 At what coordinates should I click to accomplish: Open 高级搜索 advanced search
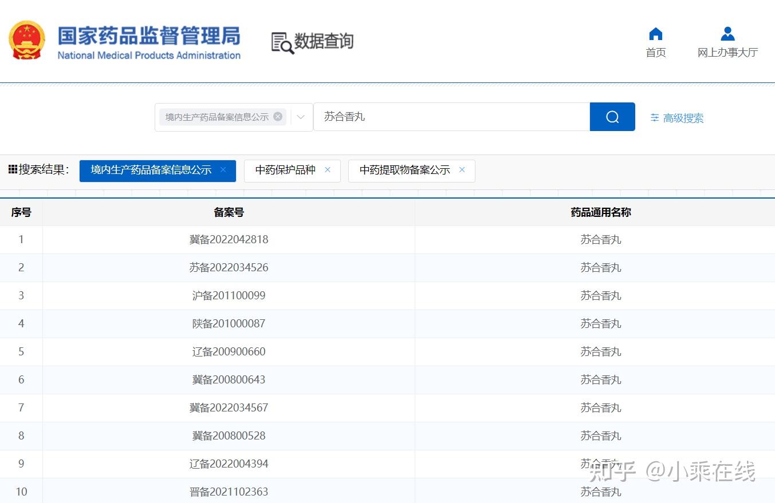[676, 118]
